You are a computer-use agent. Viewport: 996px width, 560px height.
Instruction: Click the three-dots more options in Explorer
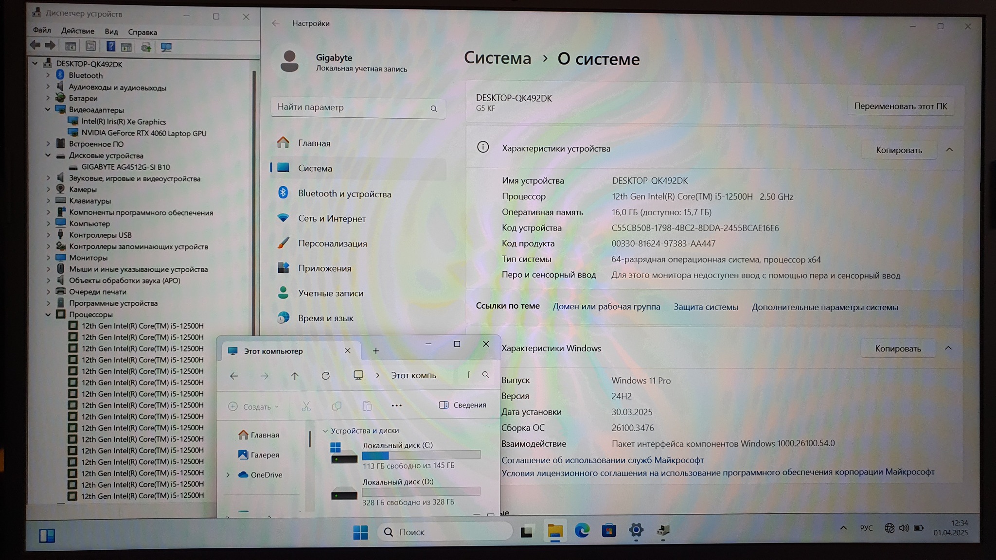pos(396,405)
